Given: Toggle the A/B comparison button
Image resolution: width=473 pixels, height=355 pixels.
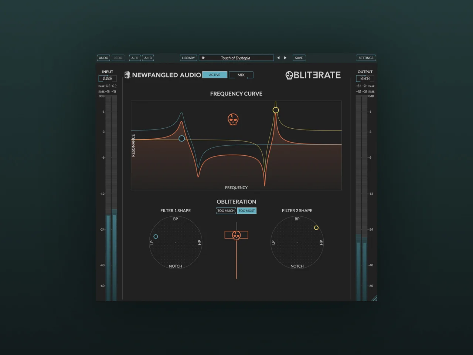Looking at the screenshot, I should tap(135, 58).
